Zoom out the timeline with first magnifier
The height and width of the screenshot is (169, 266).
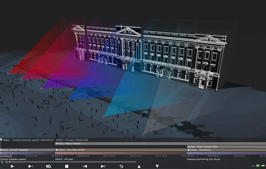tap(2, 162)
